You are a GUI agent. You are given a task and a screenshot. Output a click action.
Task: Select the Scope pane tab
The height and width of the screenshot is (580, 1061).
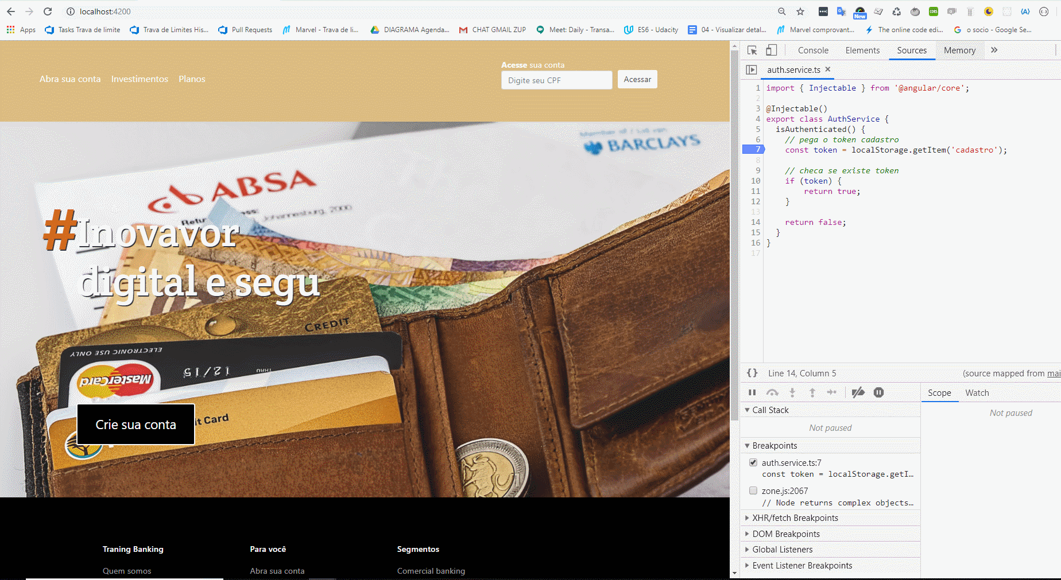tap(939, 393)
